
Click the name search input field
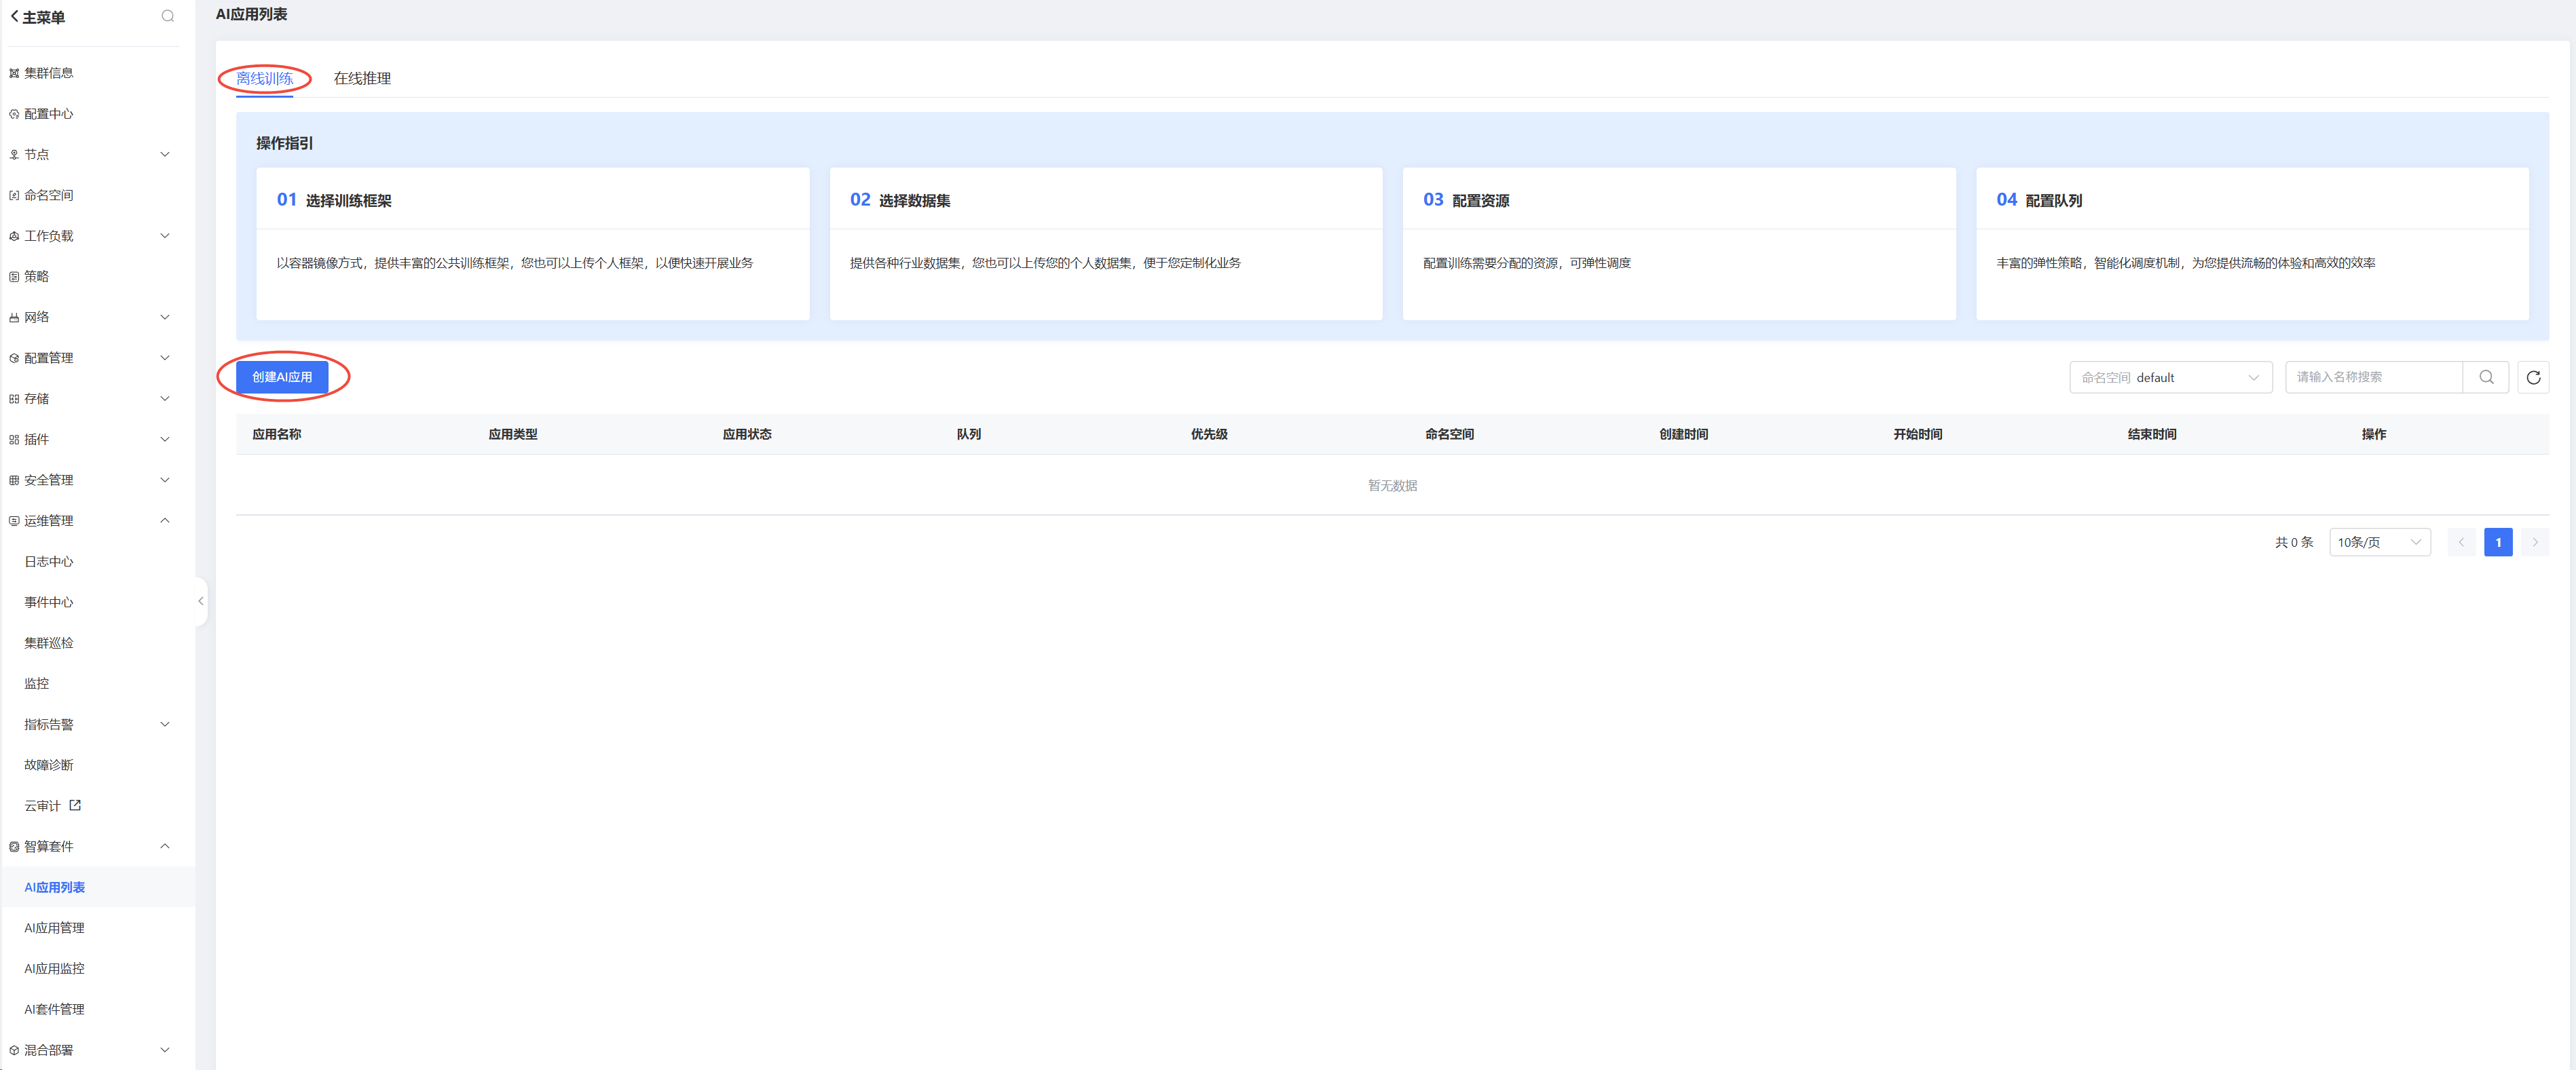click(x=2372, y=377)
